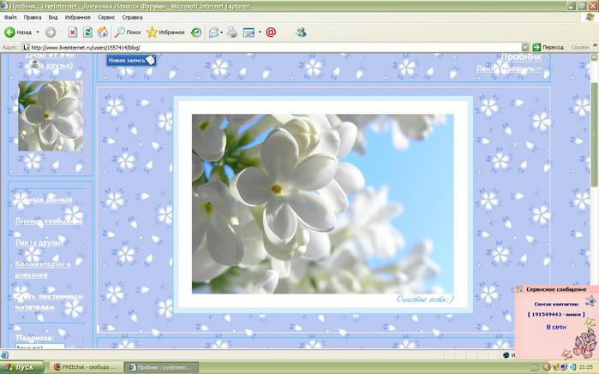Go to the Home page icon

tap(102, 33)
